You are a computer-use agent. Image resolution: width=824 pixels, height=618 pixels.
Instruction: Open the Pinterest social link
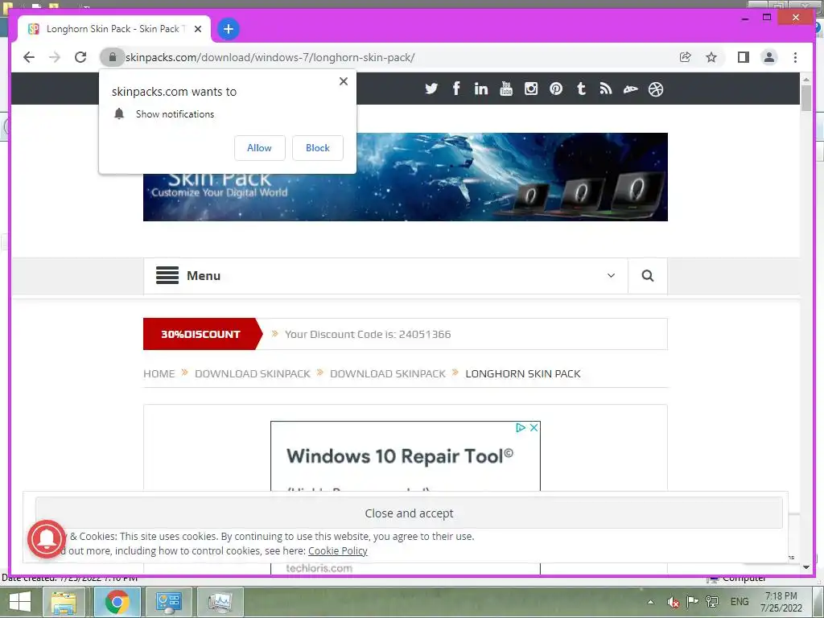pos(556,89)
